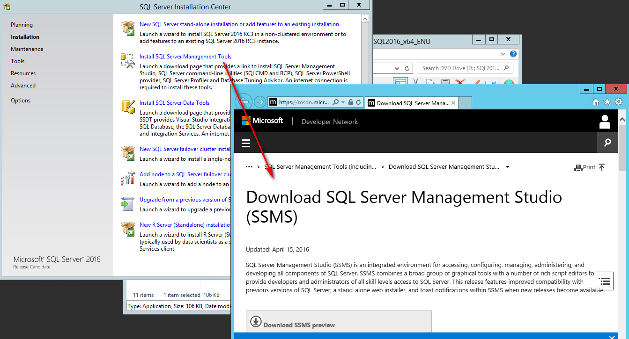This screenshot has width=629, height=339.
Task: Open the MSDN hamburger menu
Action: point(246,143)
